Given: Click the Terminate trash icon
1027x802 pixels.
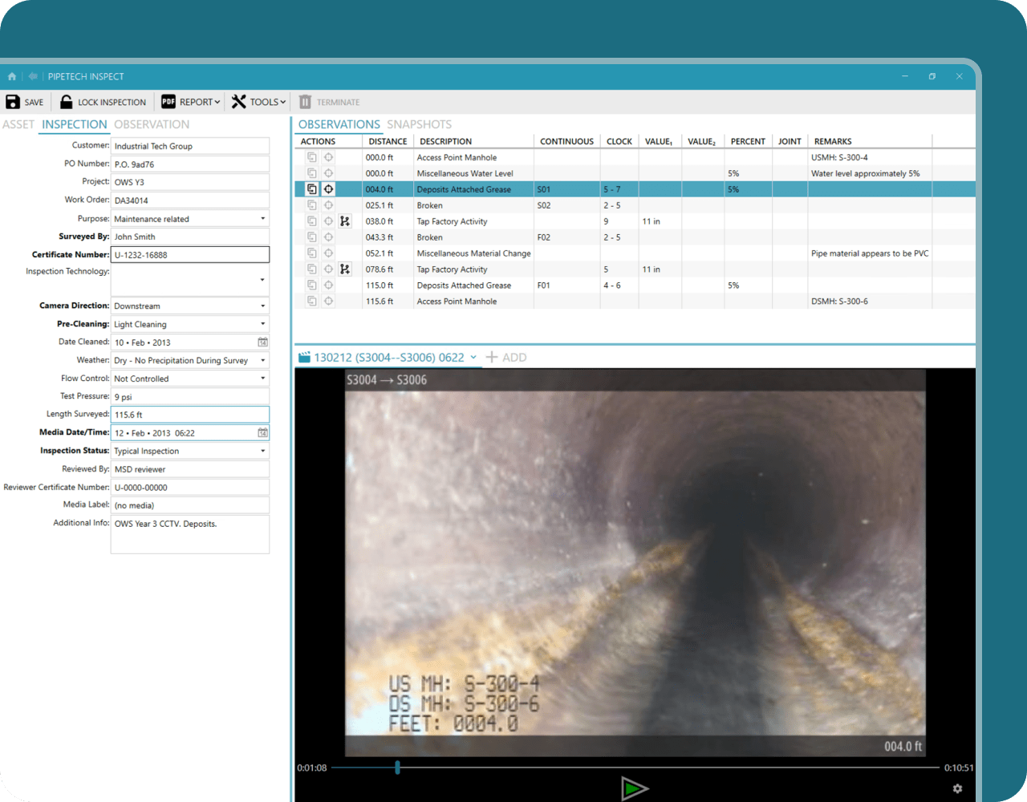Looking at the screenshot, I should 305,102.
